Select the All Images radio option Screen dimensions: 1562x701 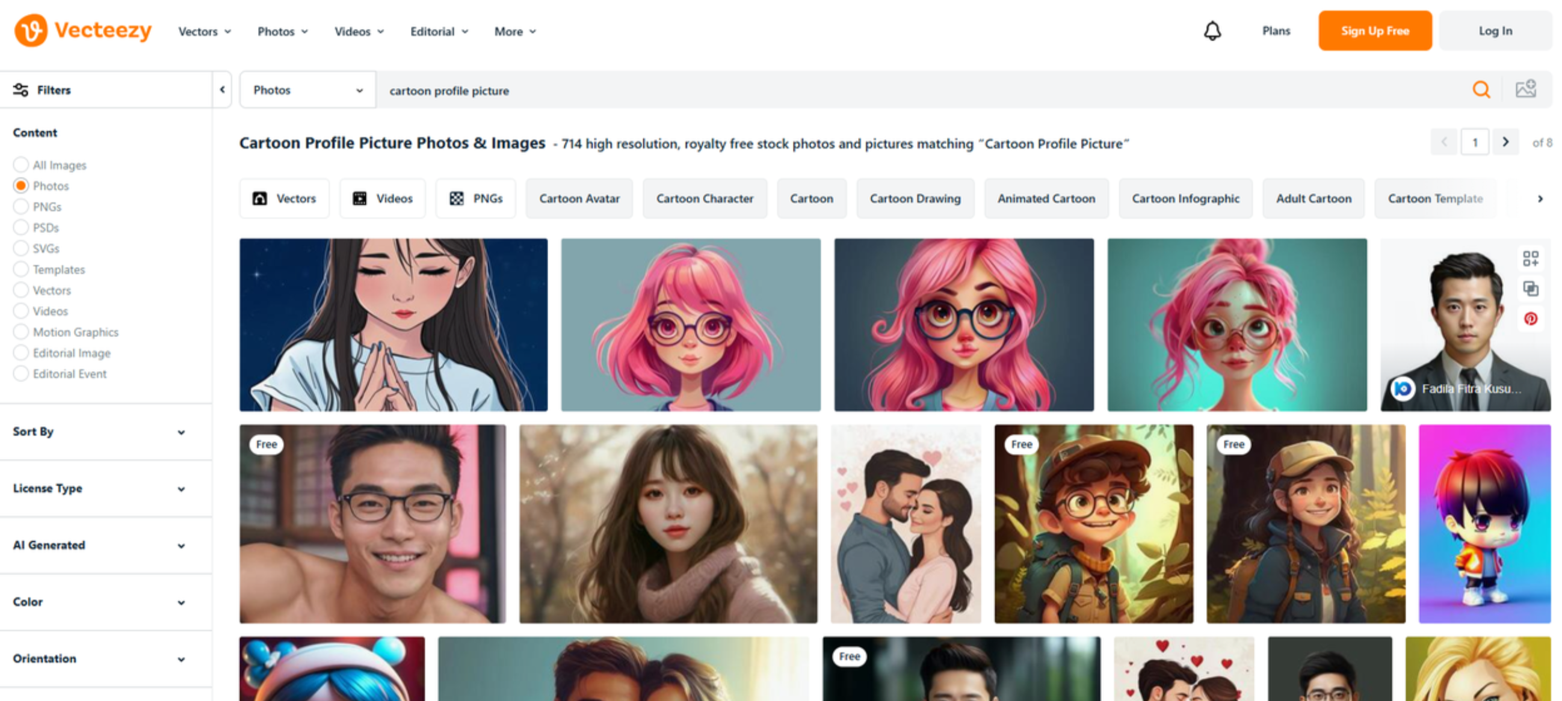pyautogui.click(x=21, y=165)
